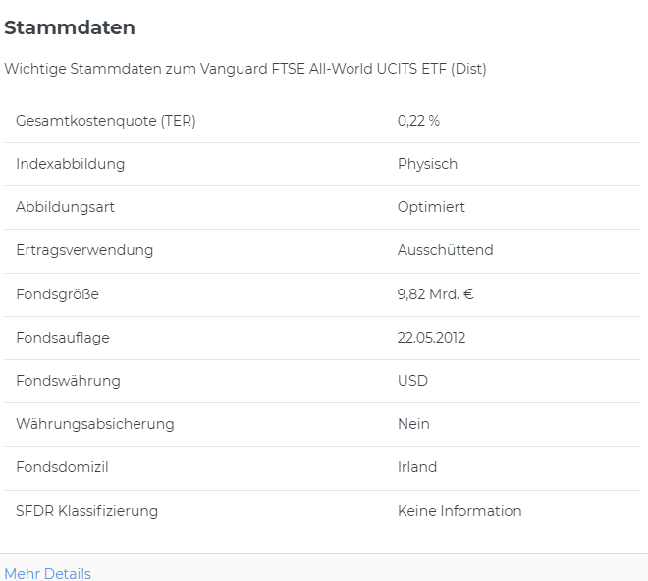Click the Indexabbildung row label
This screenshot has width=648, height=581.
71,164
